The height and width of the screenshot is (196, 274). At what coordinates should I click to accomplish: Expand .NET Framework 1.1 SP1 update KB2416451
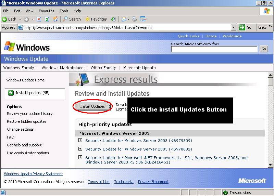pyautogui.click(x=80, y=157)
